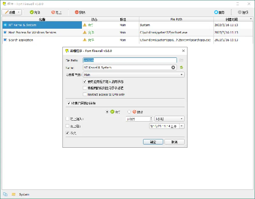Confirm the dialog with the OK button

pos(153,142)
